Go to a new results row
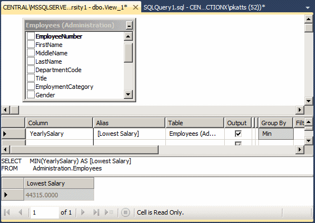Viewport: 315px width, 223px height. point(109,212)
